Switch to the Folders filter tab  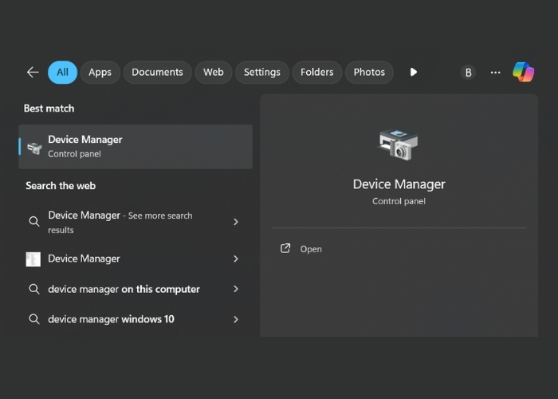pos(316,72)
